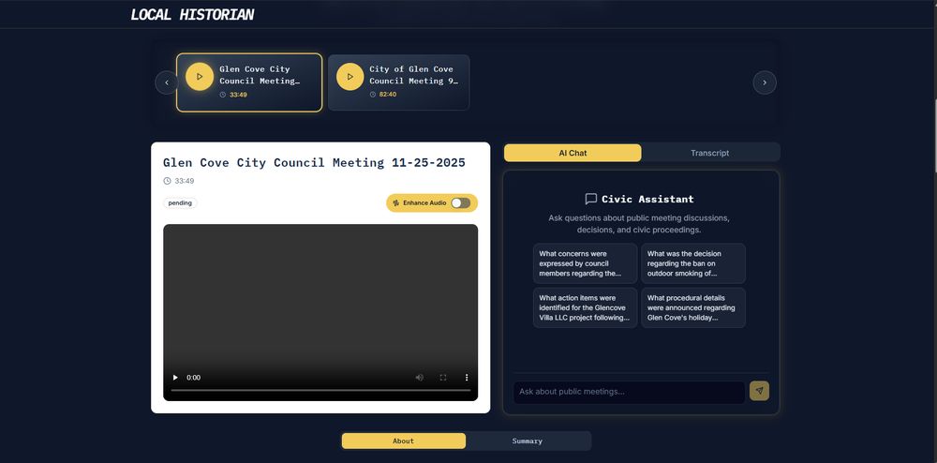Viewport: 937px width, 463px height.
Task: Play the video in the player
Action: [x=176, y=378]
